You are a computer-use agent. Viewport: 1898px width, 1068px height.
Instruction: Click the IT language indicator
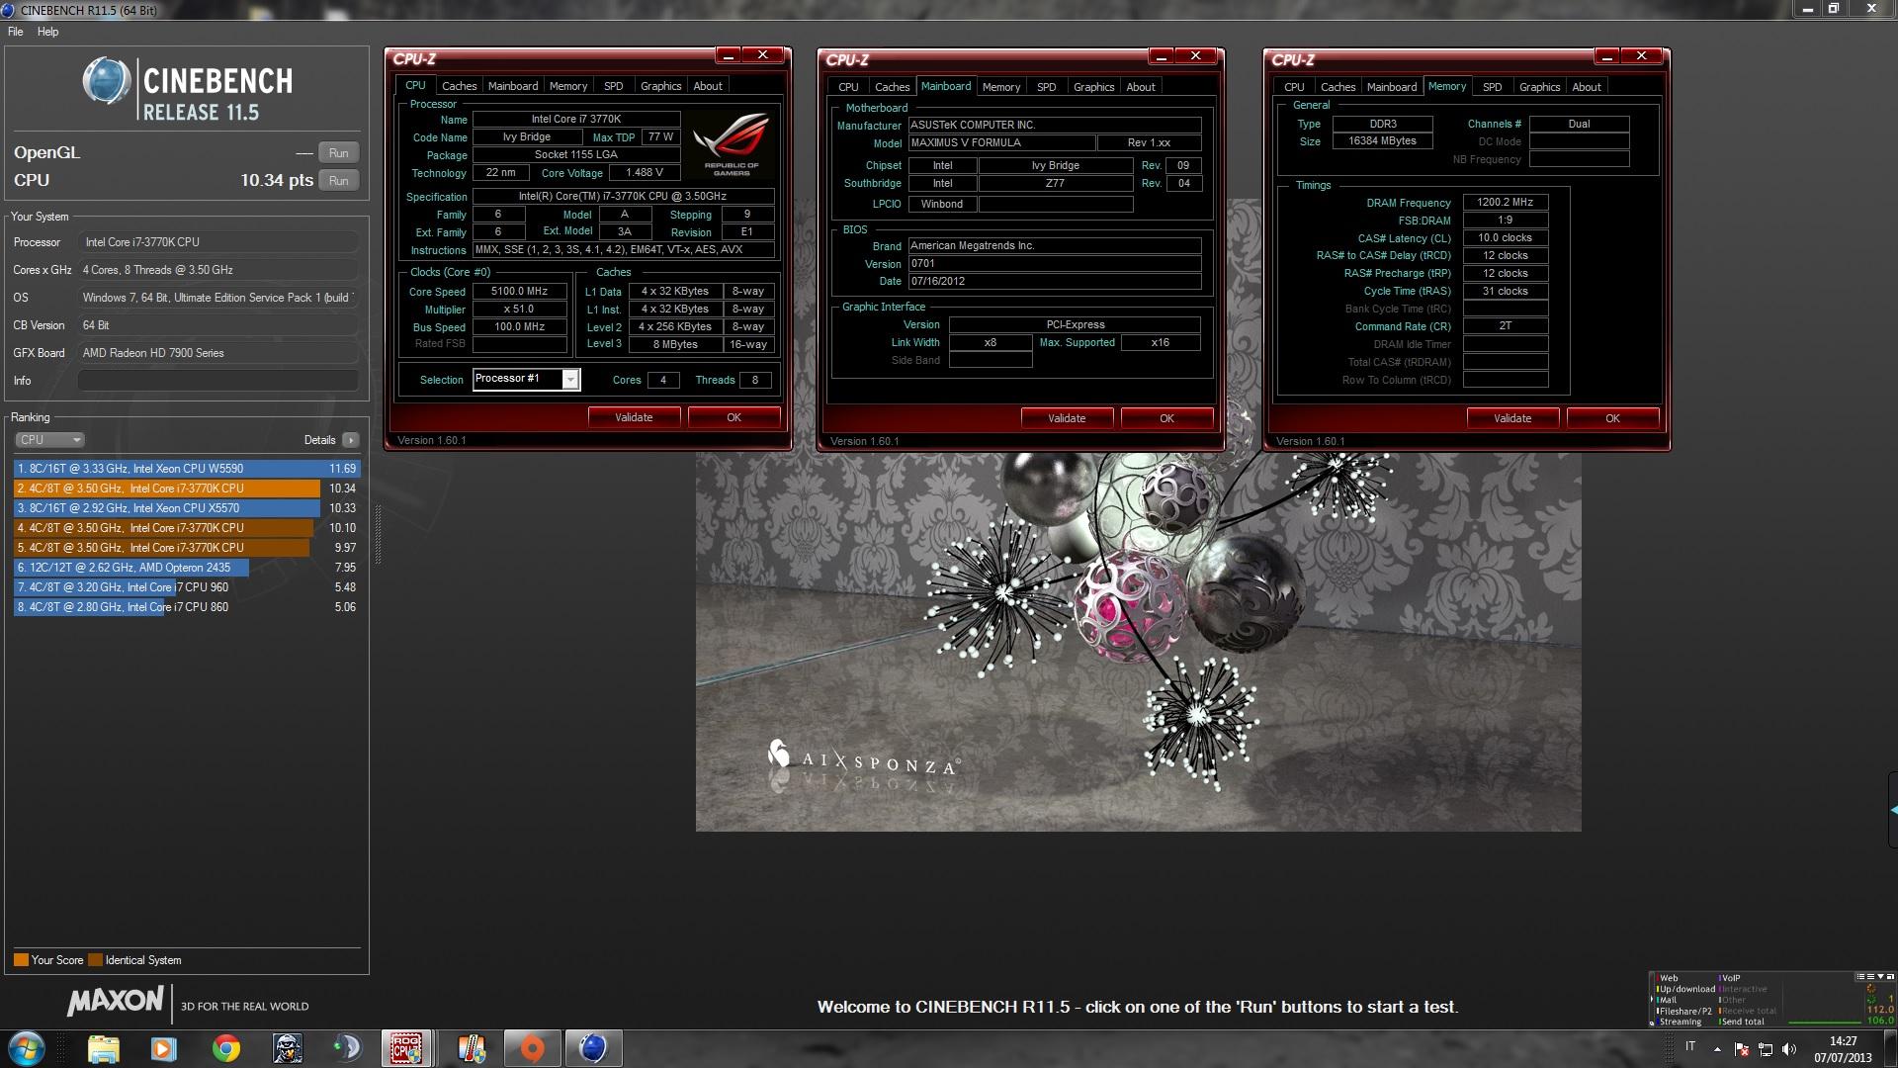(1690, 1046)
